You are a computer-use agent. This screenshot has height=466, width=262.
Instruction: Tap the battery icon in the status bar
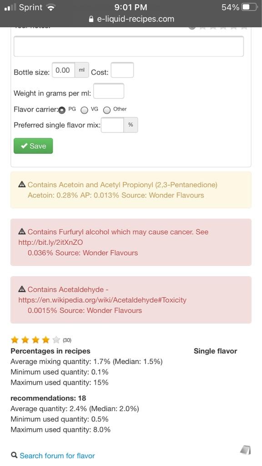tap(249, 7)
